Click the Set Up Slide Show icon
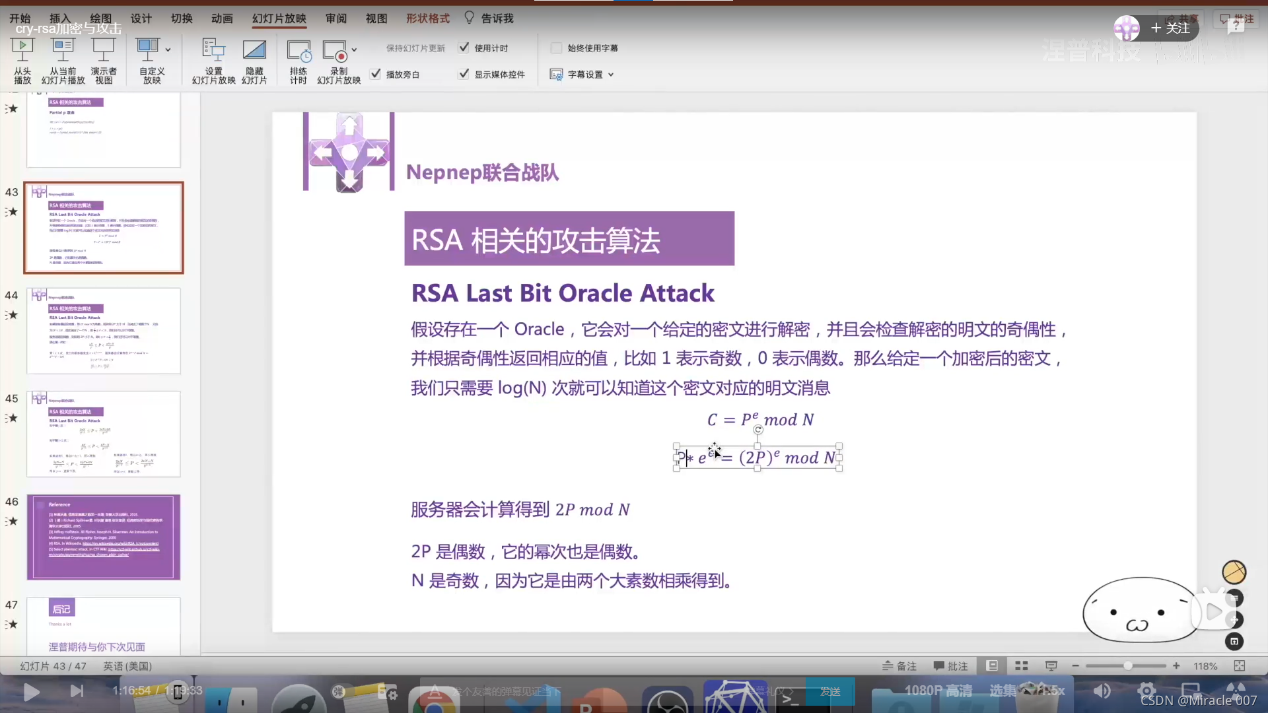1268x713 pixels. tap(213, 49)
